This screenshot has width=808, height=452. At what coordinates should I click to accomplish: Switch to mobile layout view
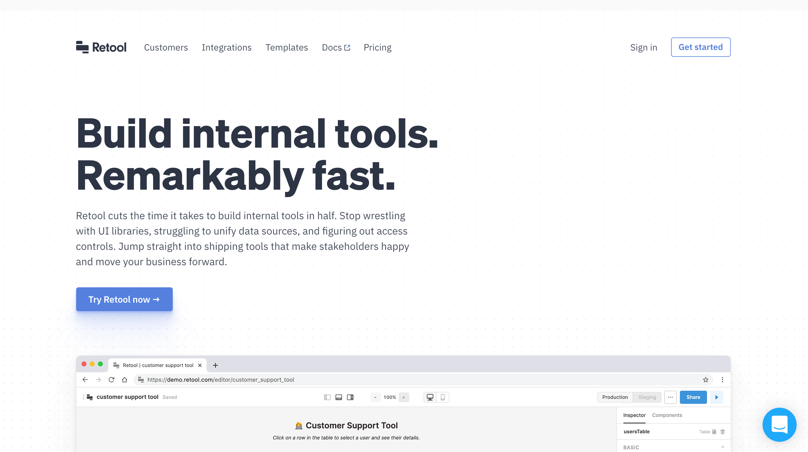point(443,397)
